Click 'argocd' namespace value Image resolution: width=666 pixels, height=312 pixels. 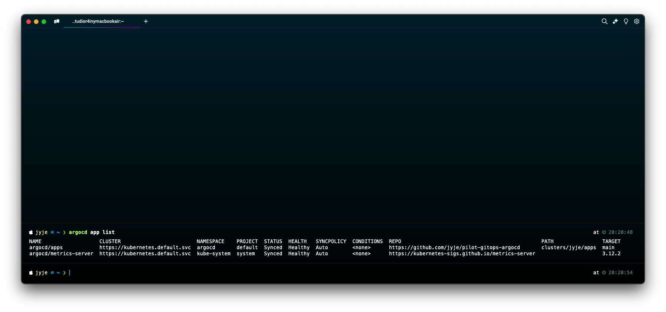coord(206,247)
